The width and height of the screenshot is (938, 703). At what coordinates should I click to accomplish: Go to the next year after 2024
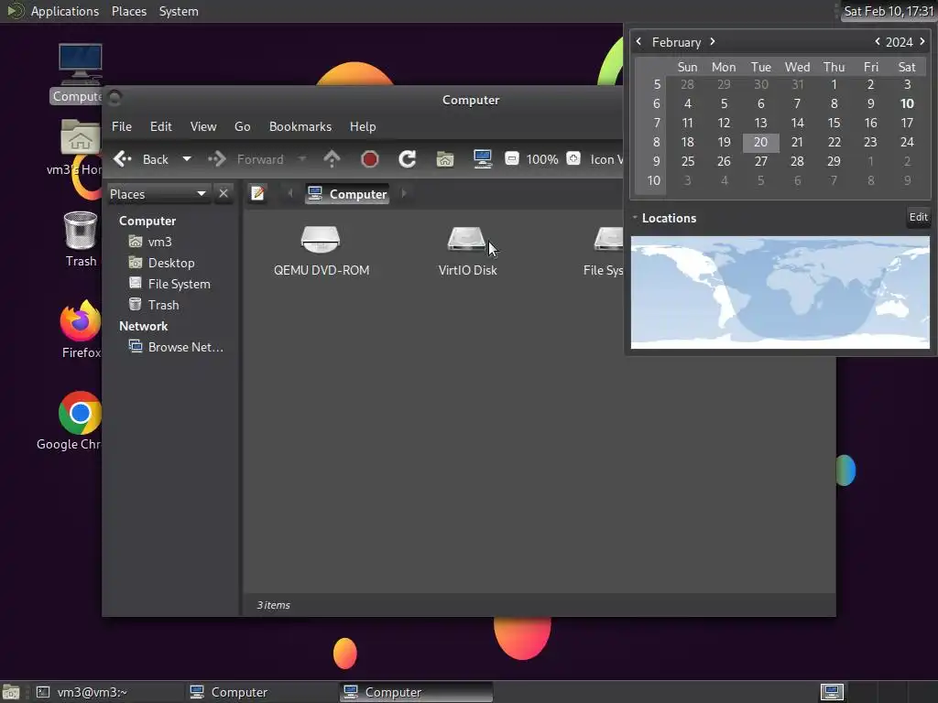point(922,41)
